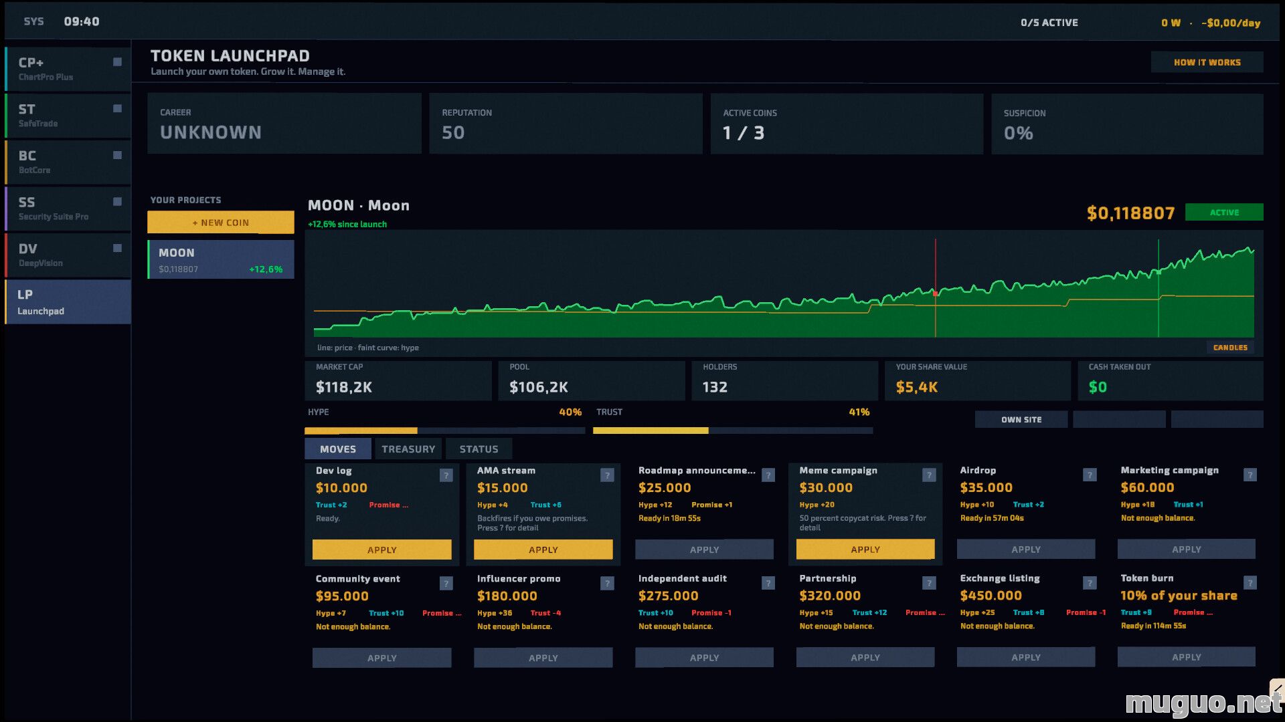The height and width of the screenshot is (722, 1285).
Task: Open the TREASURY tab
Action: (x=408, y=449)
